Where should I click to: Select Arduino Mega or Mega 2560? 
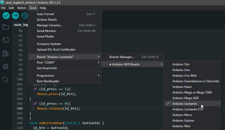coord(192,92)
